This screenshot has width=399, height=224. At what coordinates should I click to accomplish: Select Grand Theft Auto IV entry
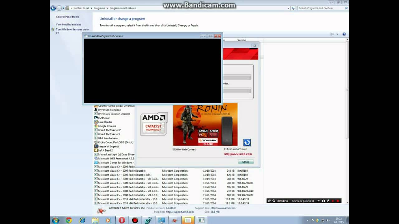click(x=109, y=130)
